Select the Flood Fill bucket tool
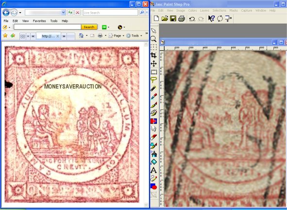The image size is (287, 210). 154,154
